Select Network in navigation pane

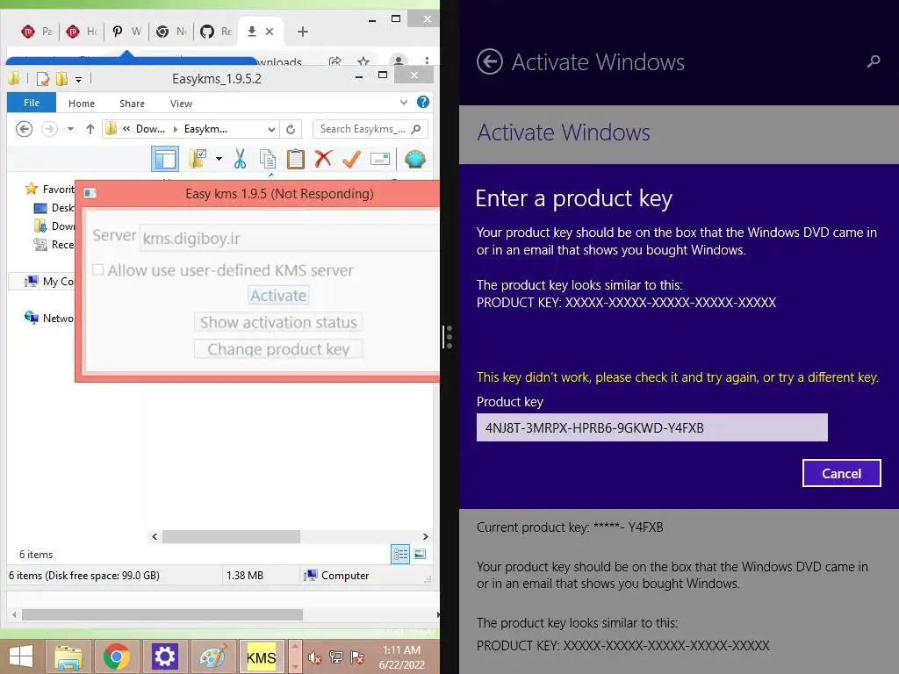[x=49, y=318]
